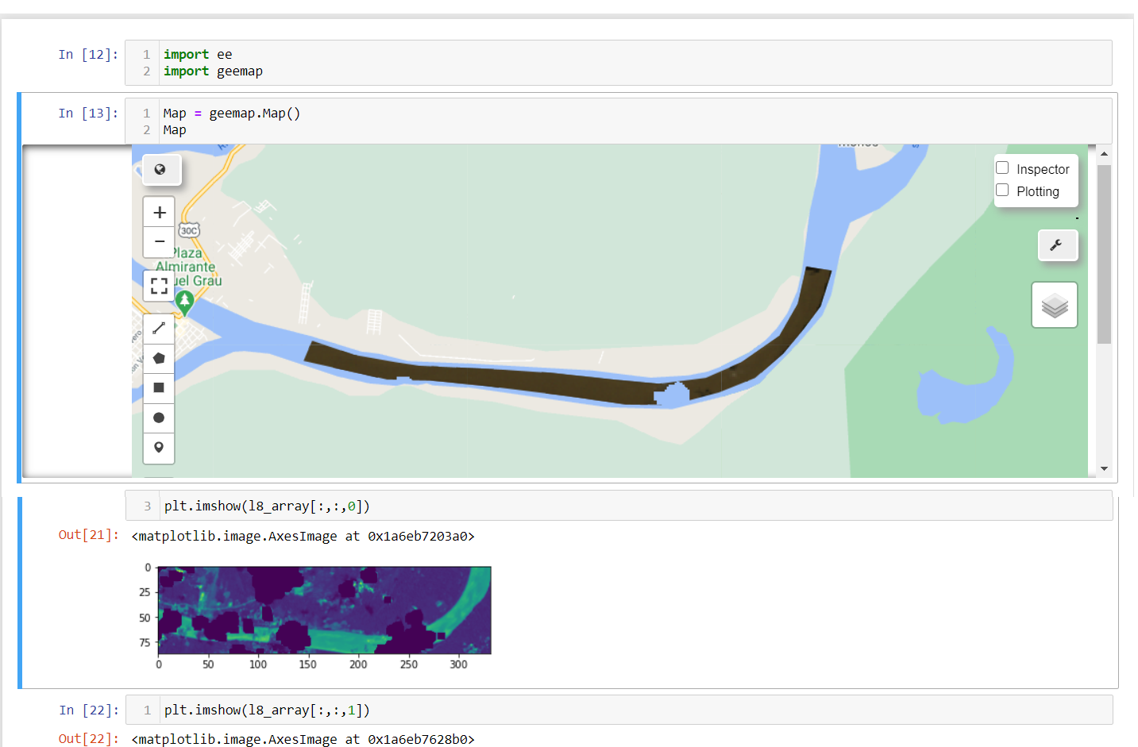Select the draw polyline tool
The height and width of the screenshot is (747, 1138).
[159, 327]
